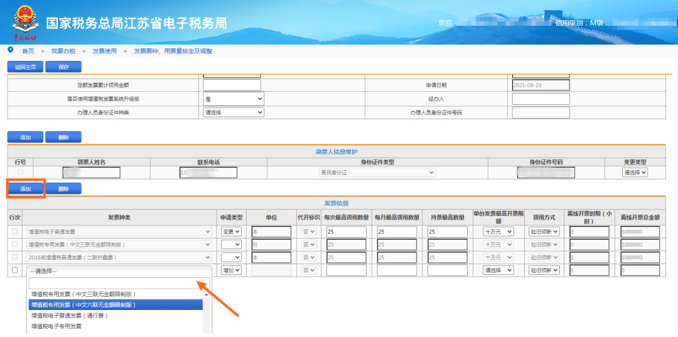Click the location pin icon in breadcrumb
678x337 pixels.
point(11,50)
